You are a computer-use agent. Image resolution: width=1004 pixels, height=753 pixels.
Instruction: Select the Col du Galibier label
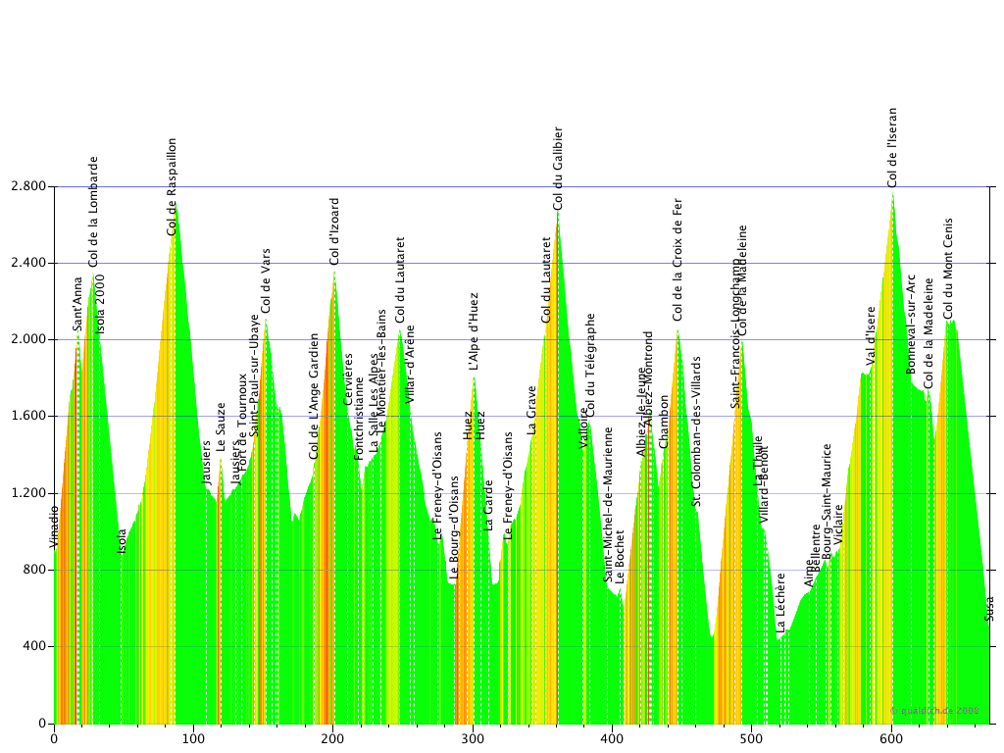coord(558,168)
